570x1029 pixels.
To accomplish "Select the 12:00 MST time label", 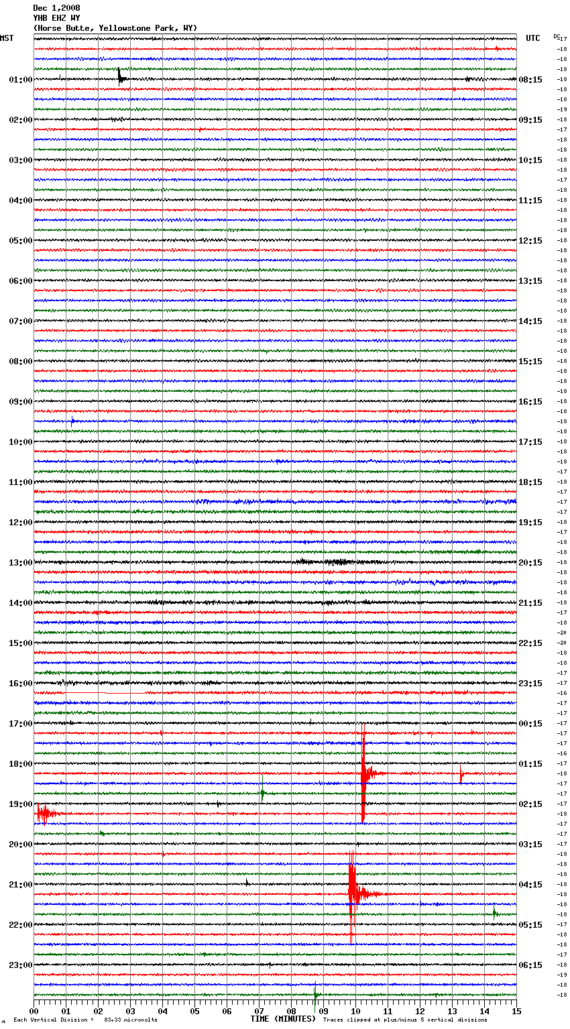I will pos(21,523).
